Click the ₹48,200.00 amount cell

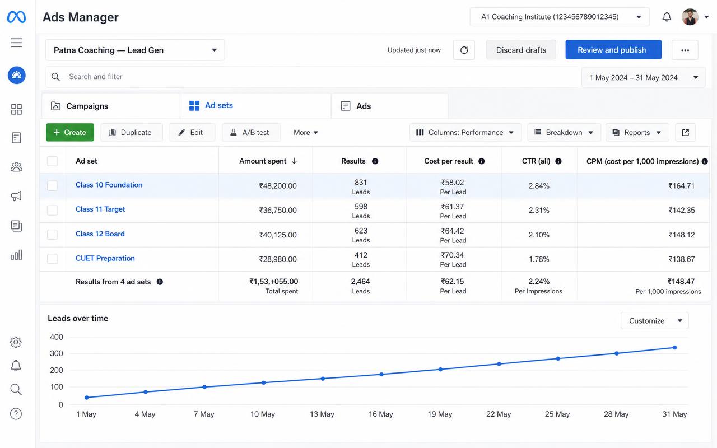coord(278,186)
